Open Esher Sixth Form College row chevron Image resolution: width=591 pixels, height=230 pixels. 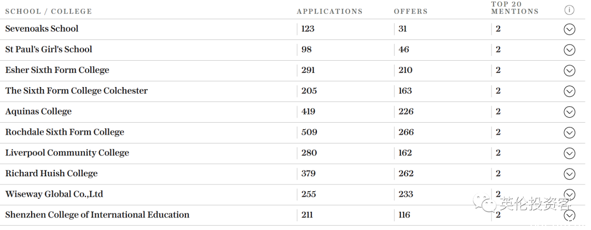569,71
